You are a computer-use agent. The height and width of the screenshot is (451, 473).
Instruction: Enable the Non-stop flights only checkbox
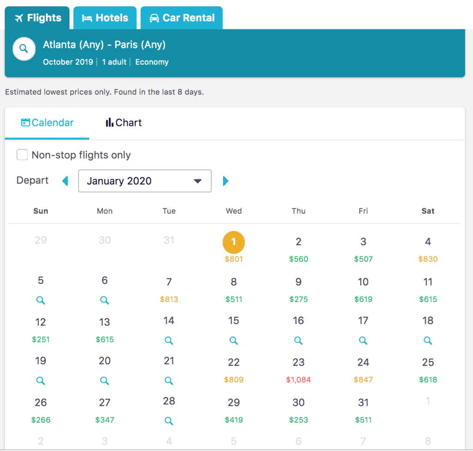coord(22,155)
